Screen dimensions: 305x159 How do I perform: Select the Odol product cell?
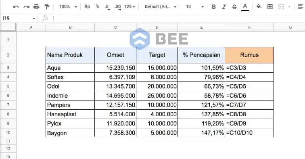(x=70, y=86)
